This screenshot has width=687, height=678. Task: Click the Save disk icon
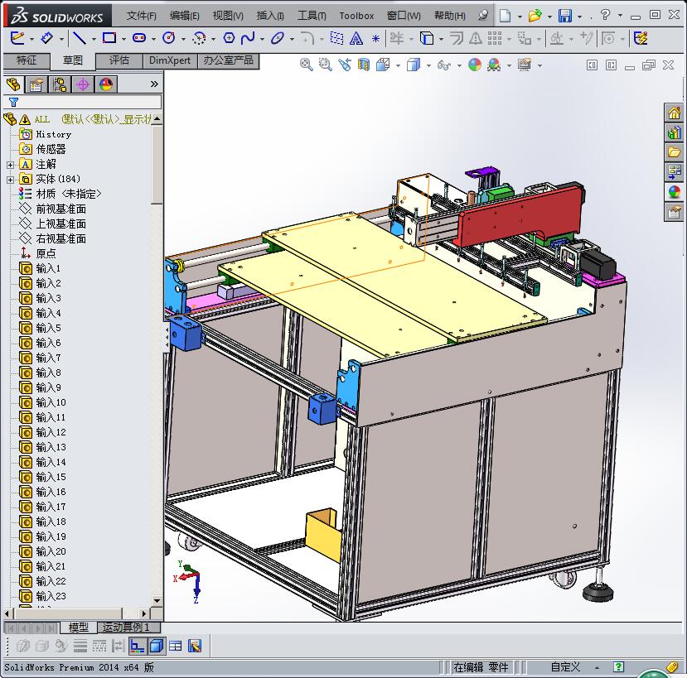click(565, 16)
